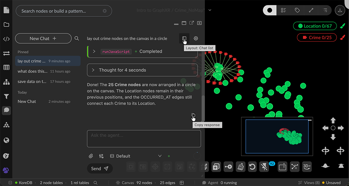This screenshot has height=186, width=349.
Task: Click the 3D/2D view switch icon
Action: [307, 166]
